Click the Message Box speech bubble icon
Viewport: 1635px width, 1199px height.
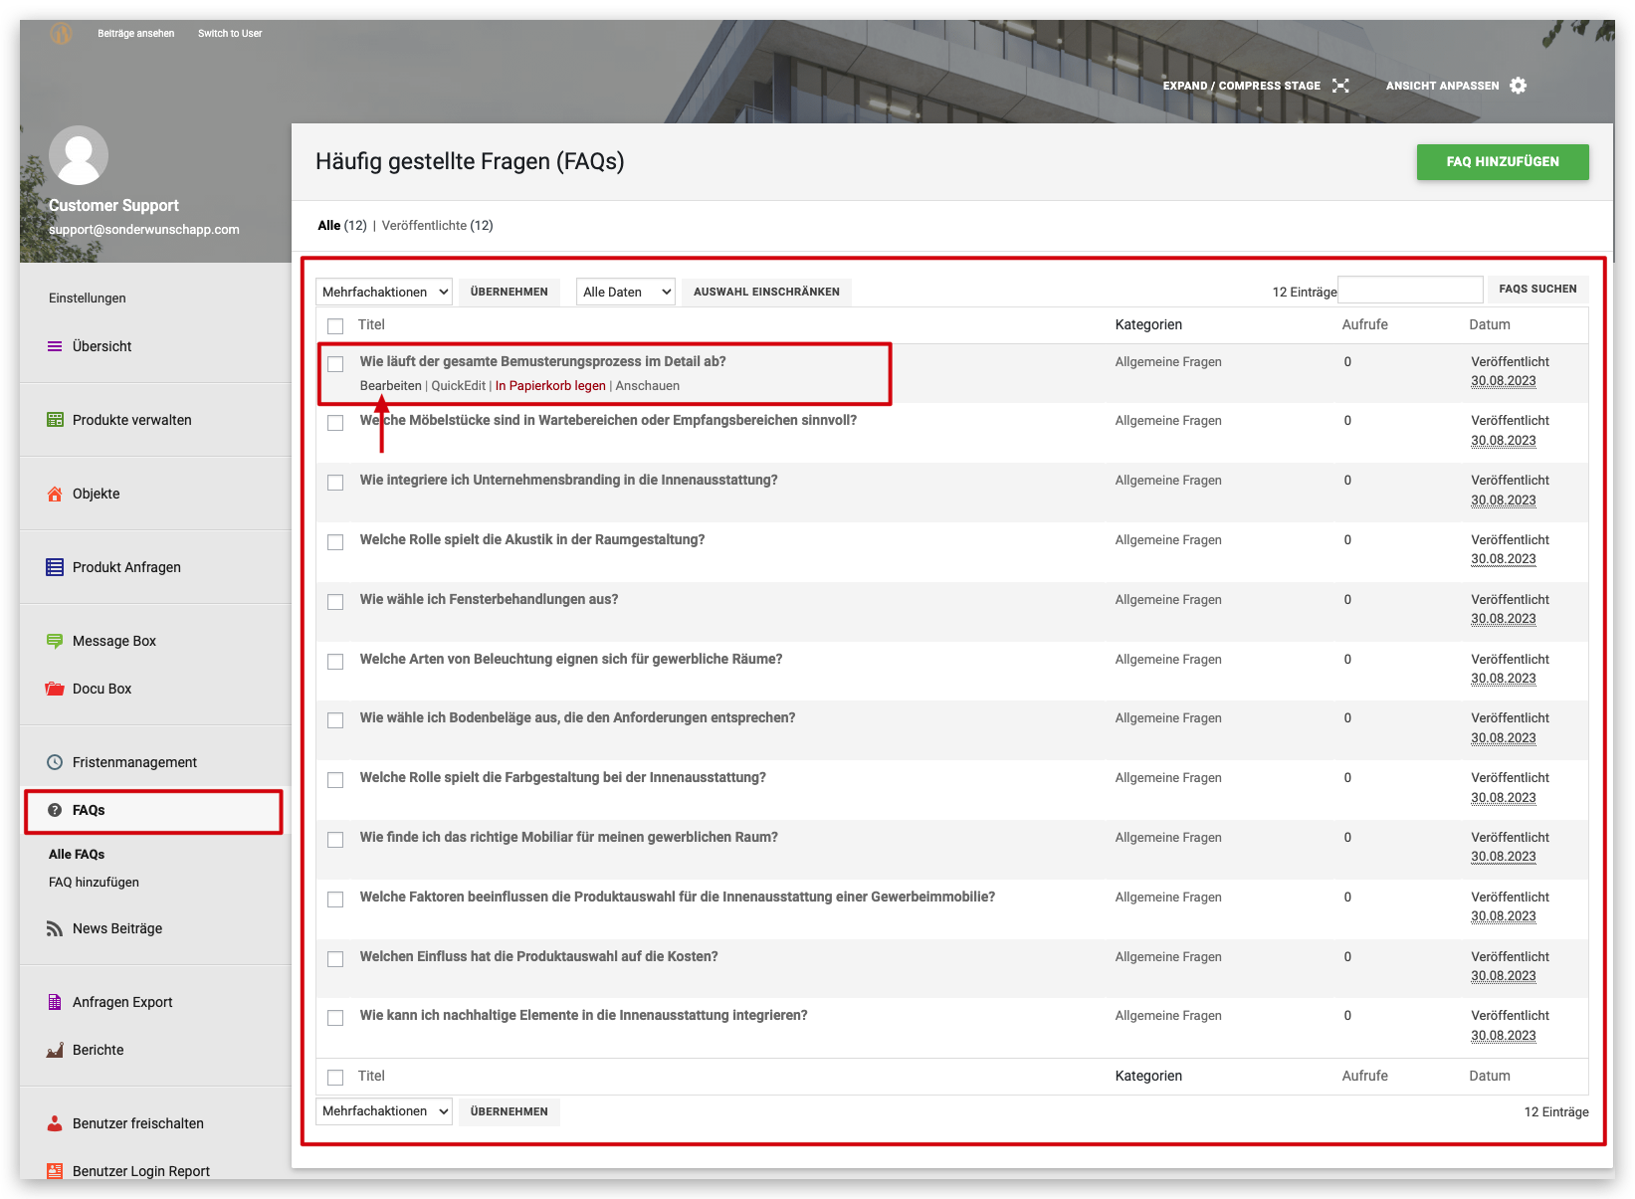pyautogui.click(x=55, y=641)
